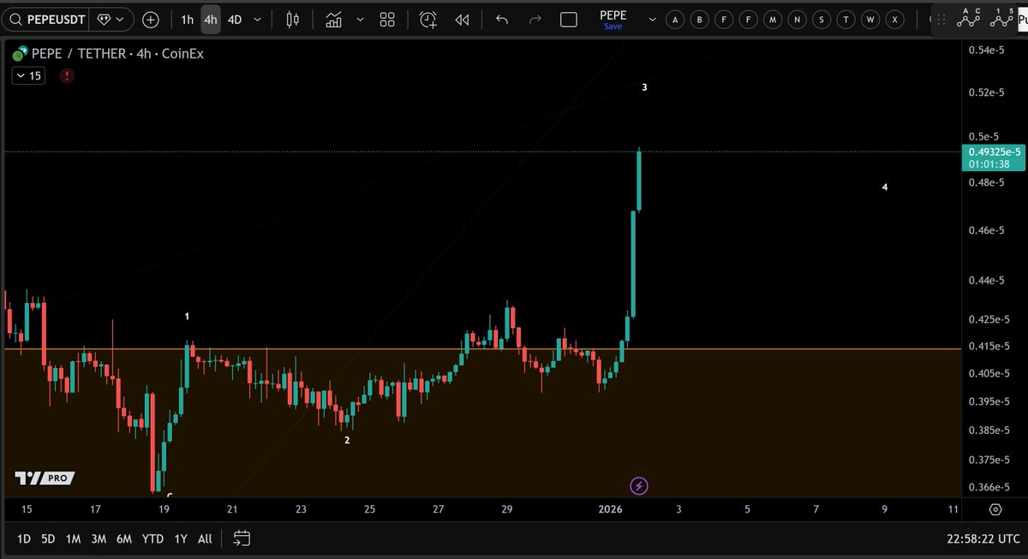The image size is (1028, 559).
Task: Click the circled X toolbar button
Action: pos(895,19)
